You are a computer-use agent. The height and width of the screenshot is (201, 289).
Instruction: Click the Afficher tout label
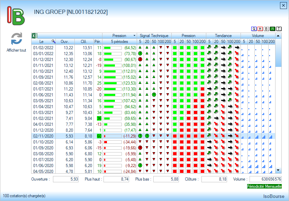(x=16, y=50)
